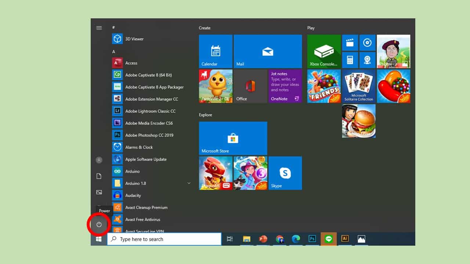Image resolution: width=470 pixels, height=264 pixels.
Task: Switch to LINE app on the taskbar
Action: [x=329, y=239]
